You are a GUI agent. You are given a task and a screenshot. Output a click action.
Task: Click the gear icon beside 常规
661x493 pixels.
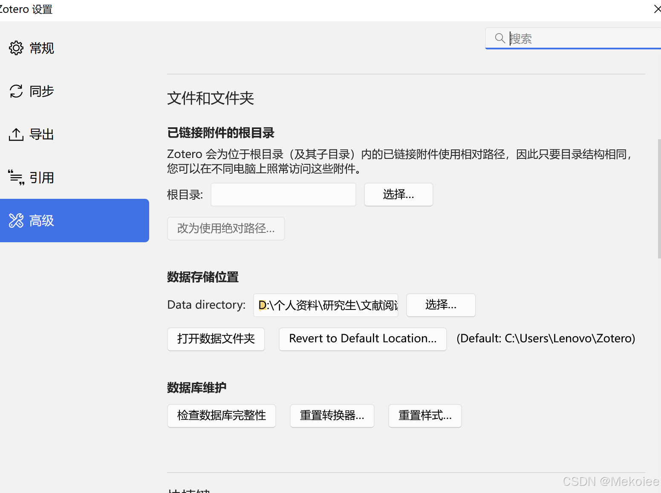[x=16, y=48]
